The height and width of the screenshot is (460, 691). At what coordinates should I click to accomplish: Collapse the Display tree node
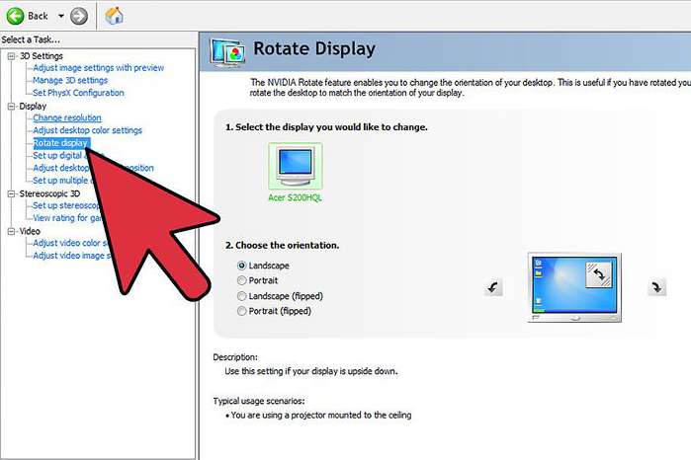[x=11, y=106]
